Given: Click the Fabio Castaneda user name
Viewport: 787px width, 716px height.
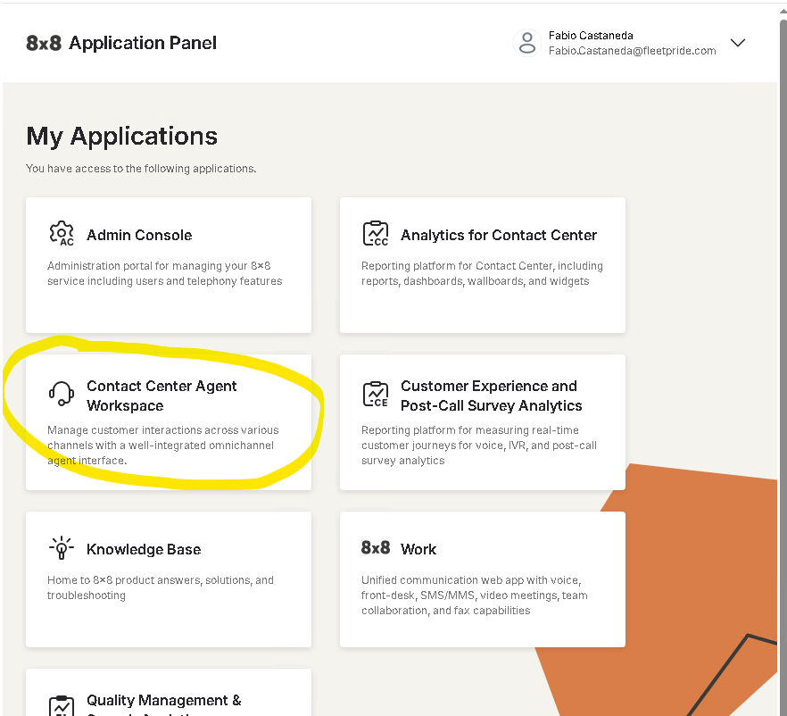Looking at the screenshot, I should coord(591,36).
